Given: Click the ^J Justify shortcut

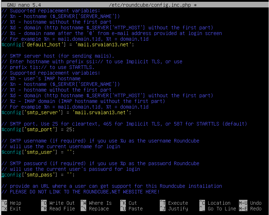Looking at the screenshot, I should click(x=174, y=209).
